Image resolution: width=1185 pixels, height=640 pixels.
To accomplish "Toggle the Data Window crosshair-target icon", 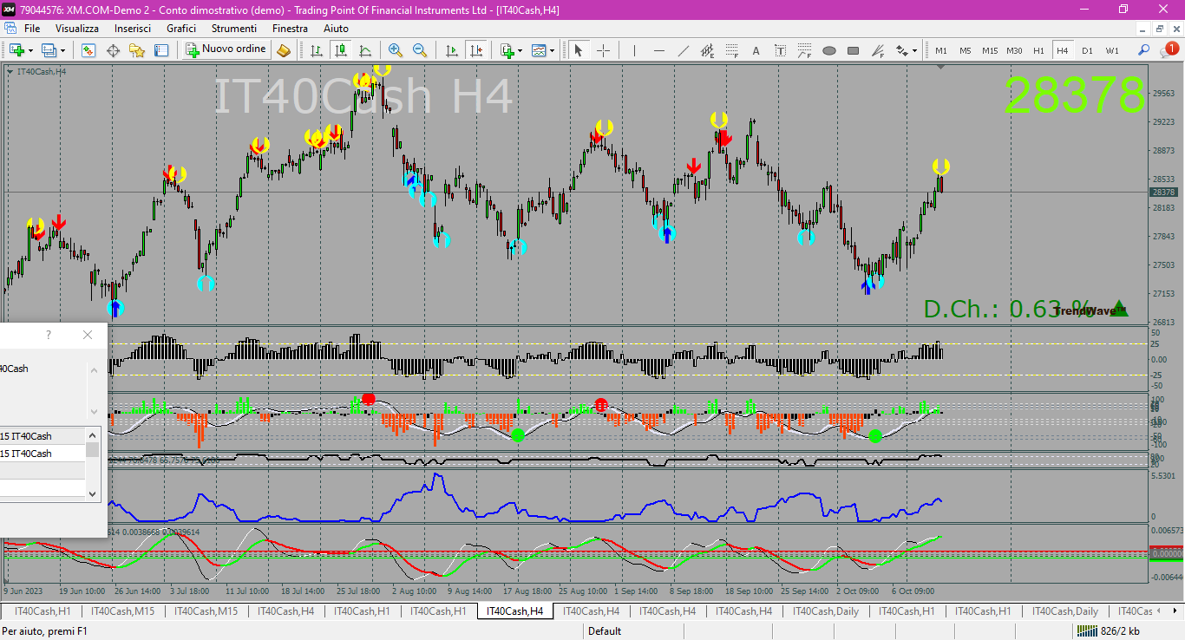I will pos(113,50).
